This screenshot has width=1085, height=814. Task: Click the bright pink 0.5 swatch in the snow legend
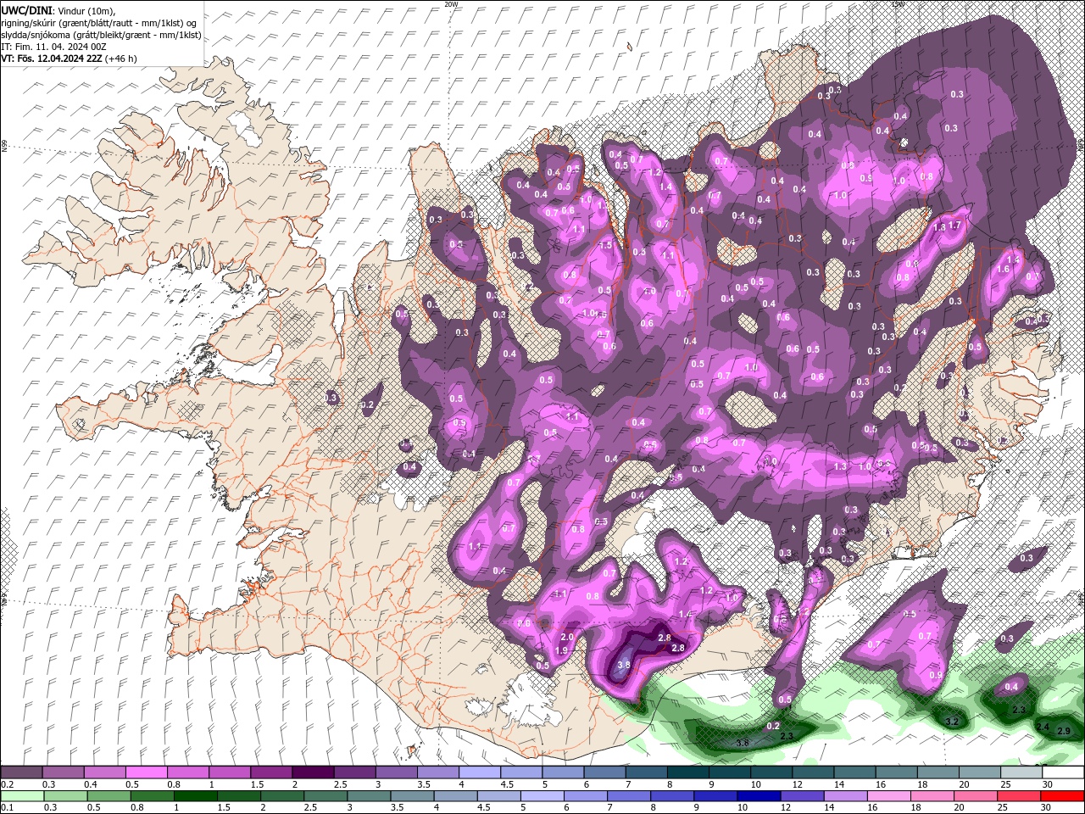click(x=147, y=772)
